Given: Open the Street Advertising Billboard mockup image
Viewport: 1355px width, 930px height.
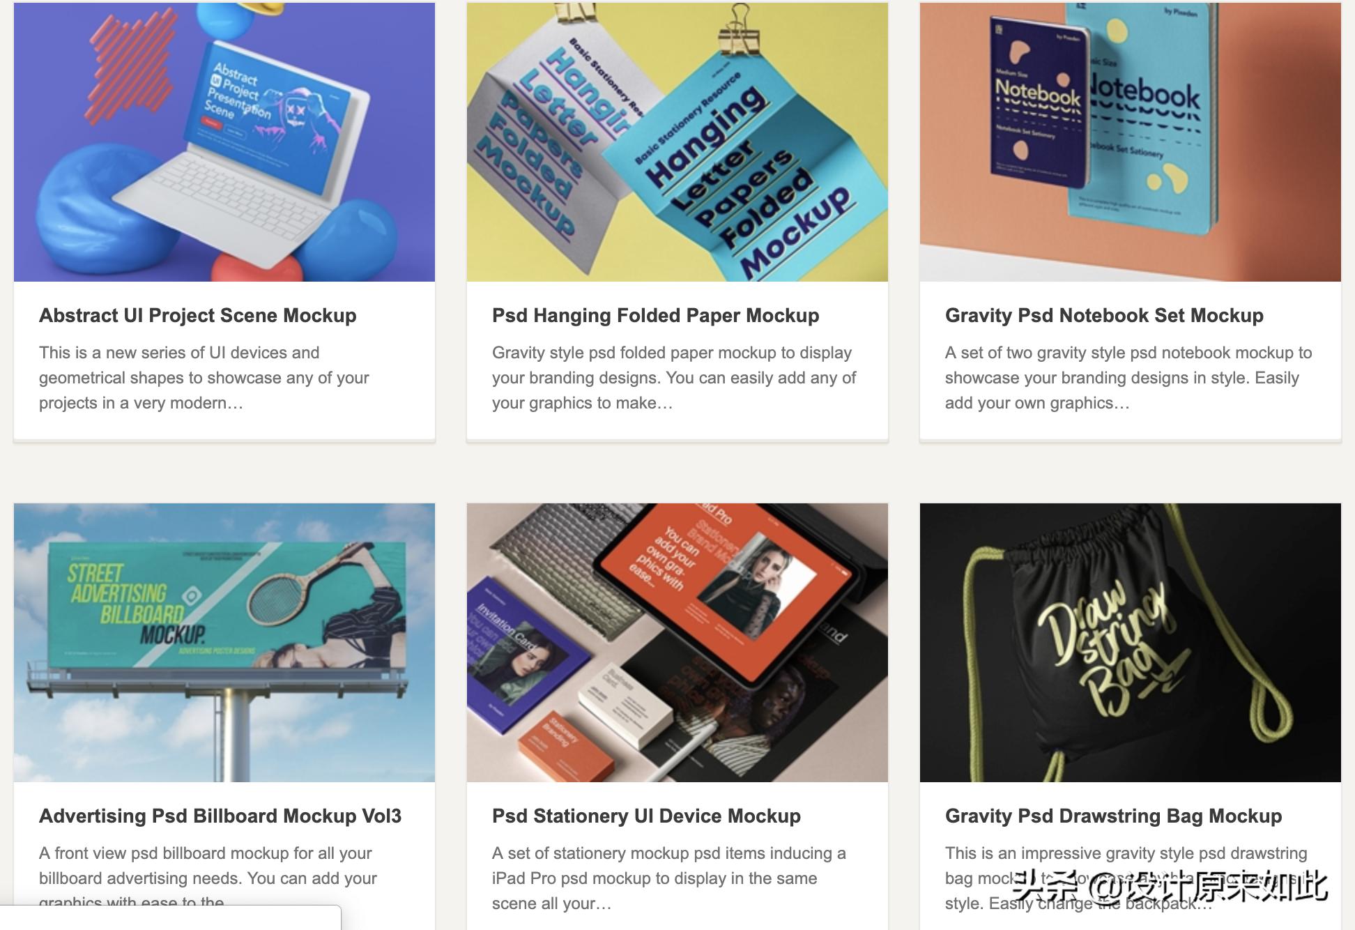Looking at the screenshot, I should [224, 642].
